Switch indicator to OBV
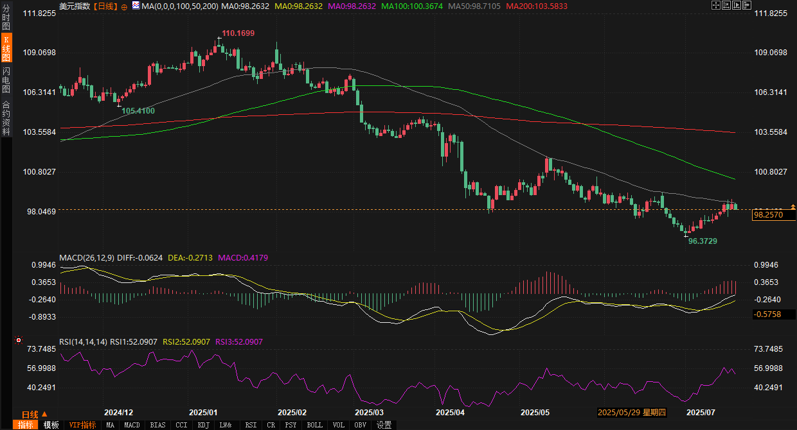Viewport: 797px width, 430px height. 361,425
